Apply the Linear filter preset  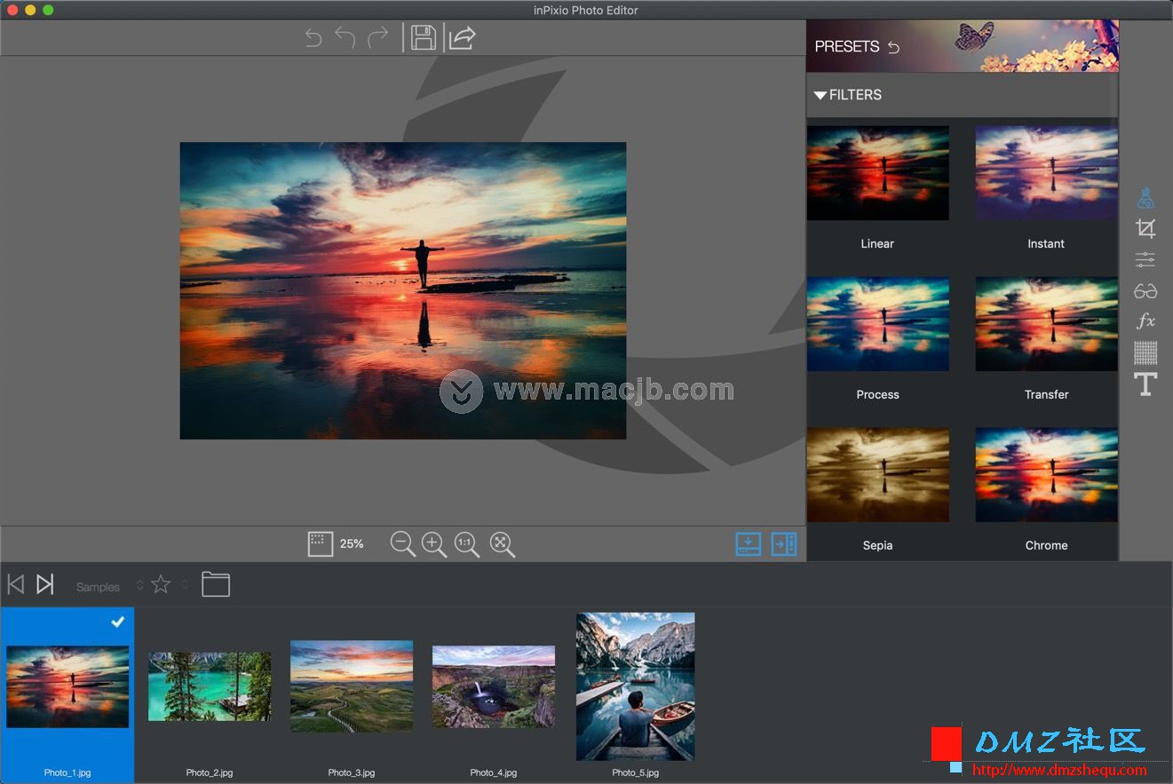pos(878,173)
